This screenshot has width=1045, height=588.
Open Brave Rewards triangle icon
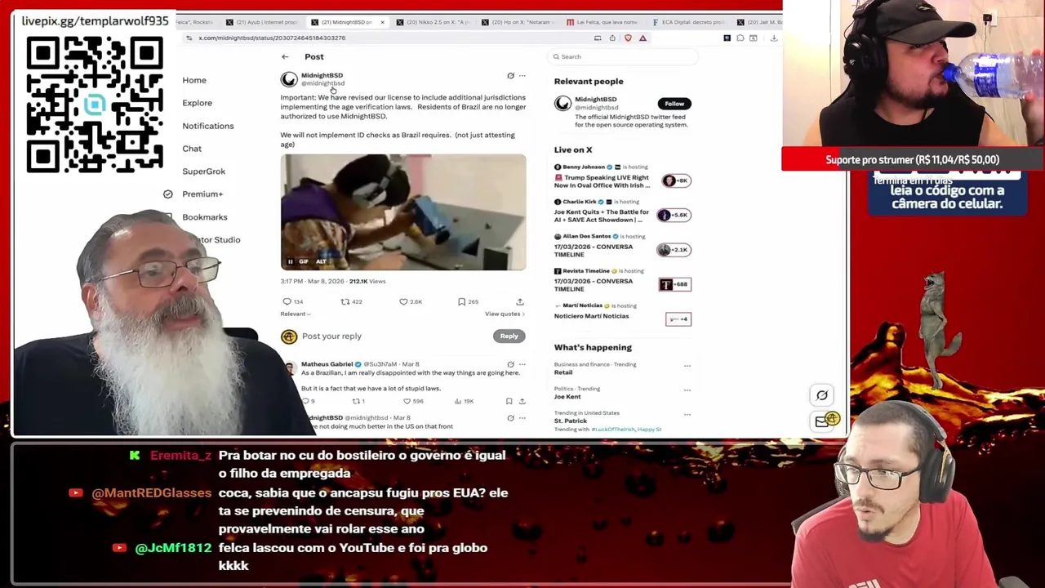pyautogui.click(x=643, y=38)
